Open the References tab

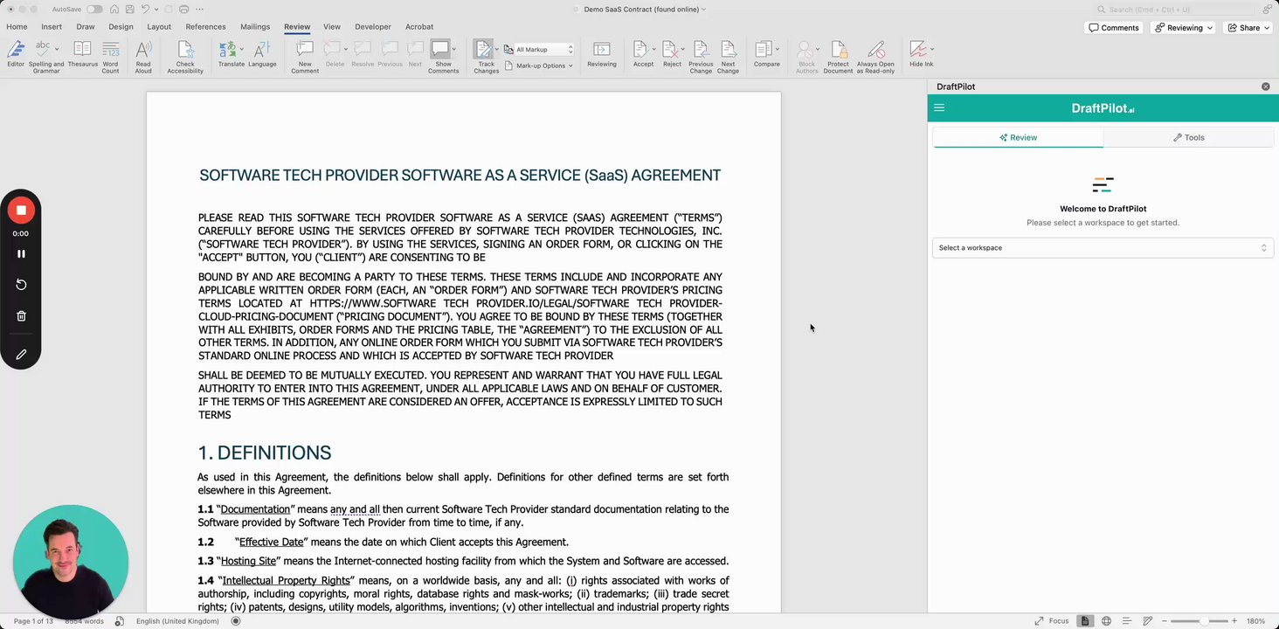[x=205, y=27]
